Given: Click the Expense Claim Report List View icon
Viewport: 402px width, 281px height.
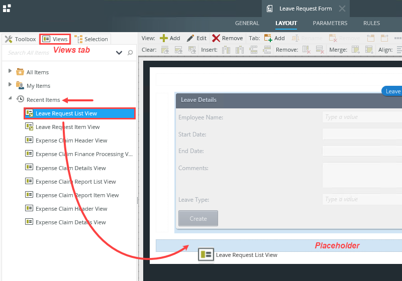Looking at the screenshot, I should coord(29,181).
